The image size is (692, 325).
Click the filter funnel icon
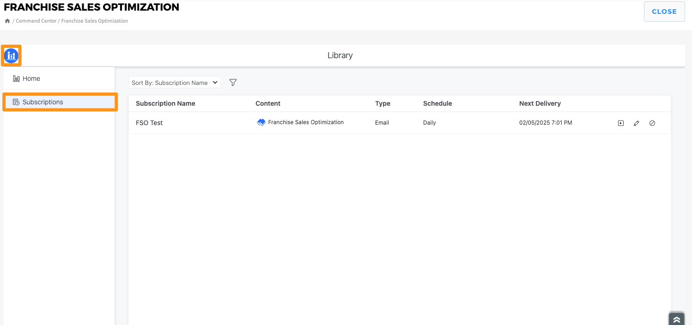point(233,82)
